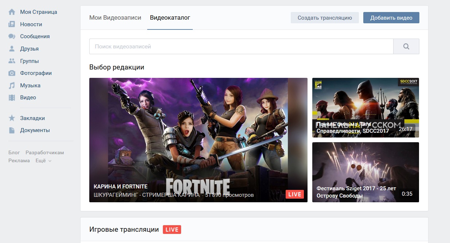This screenshot has width=450, height=243.
Task: Open the Лига Справедливости SDCC2017 video thumbnail
Action: pyautogui.click(x=365, y=108)
